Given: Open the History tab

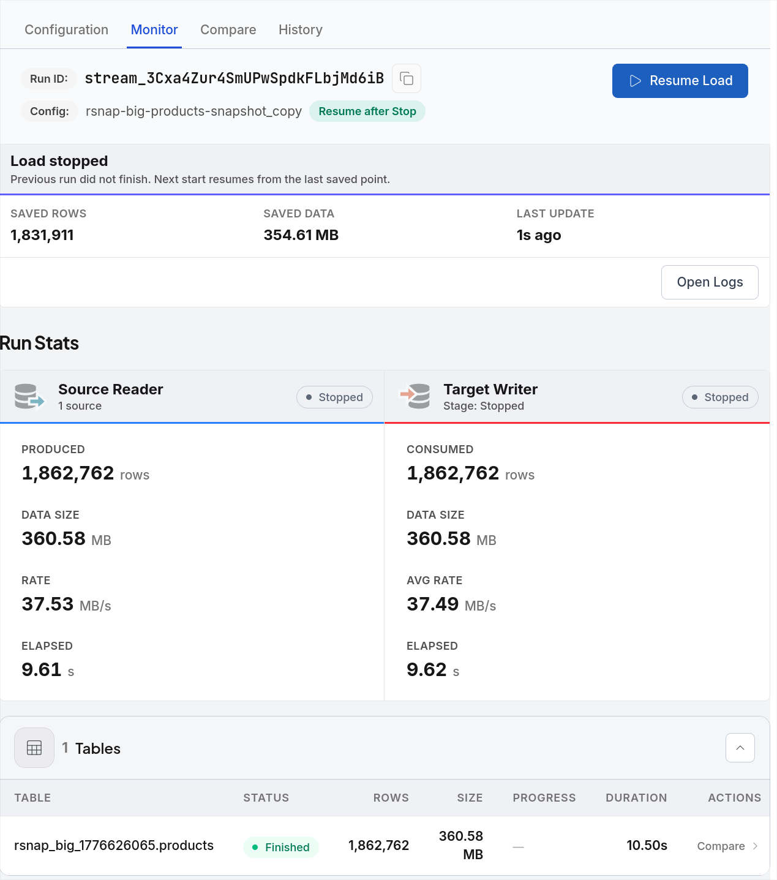Looking at the screenshot, I should point(301,29).
